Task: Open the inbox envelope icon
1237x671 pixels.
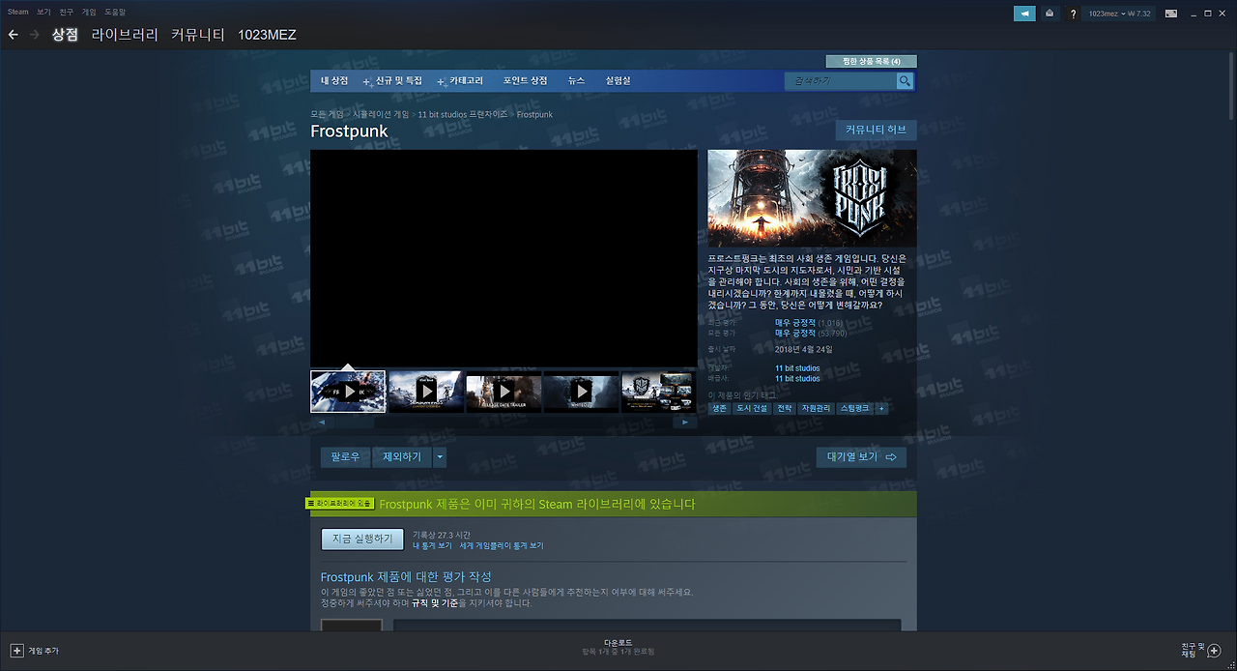Action: point(1050,14)
